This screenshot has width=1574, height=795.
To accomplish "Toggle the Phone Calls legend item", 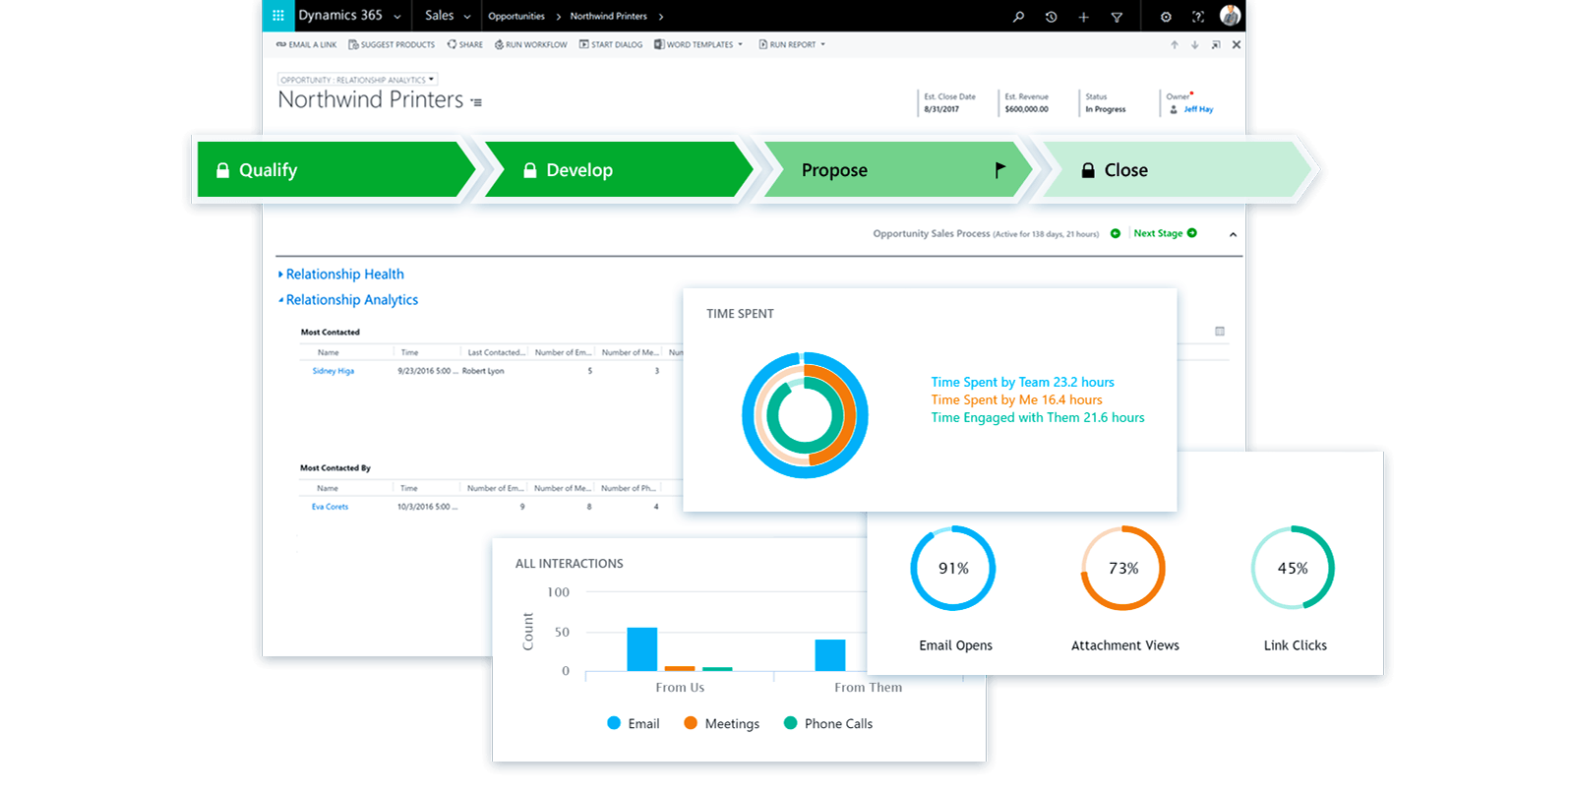I will tap(828, 723).
